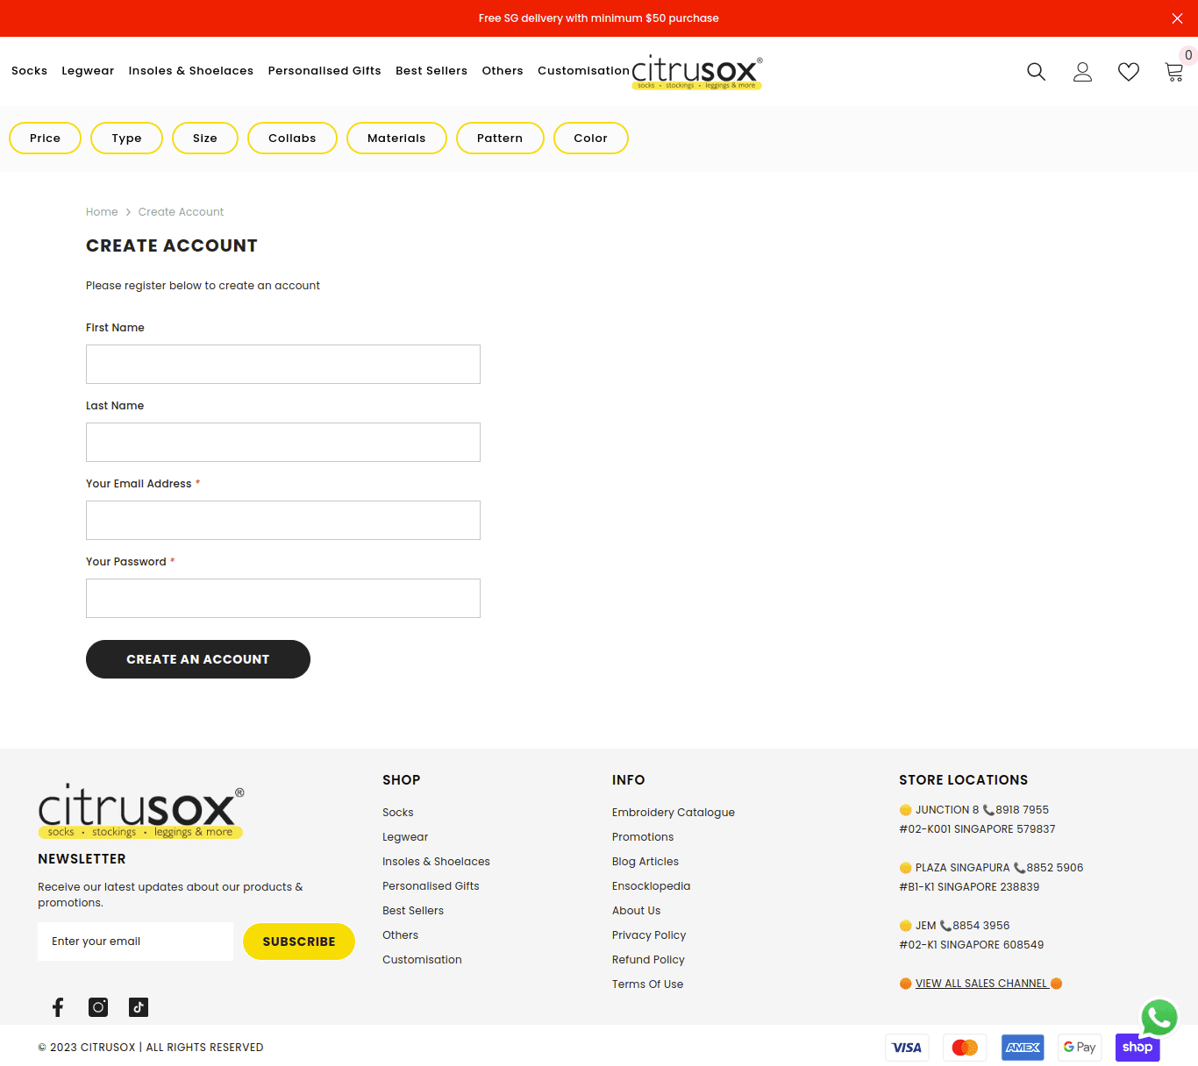Expand the Materials filter
The height and width of the screenshot is (1066, 1198).
pyautogui.click(x=396, y=139)
